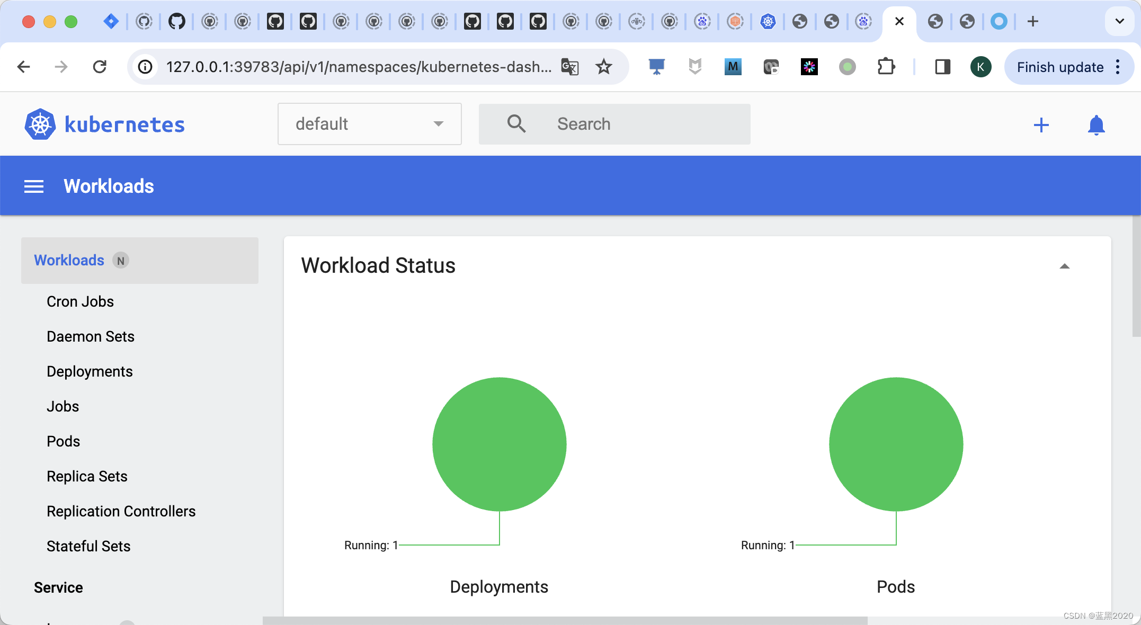Switch to the light-blue circle icon tab
The height and width of the screenshot is (625, 1141).
(x=999, y=21)
